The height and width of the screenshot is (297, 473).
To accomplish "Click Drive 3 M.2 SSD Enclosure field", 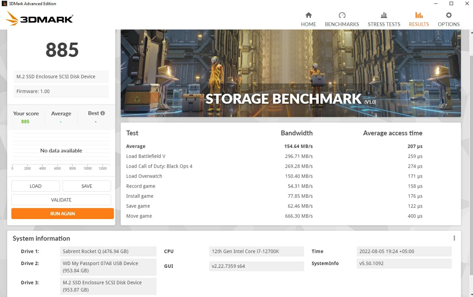I will pos(108,286).
